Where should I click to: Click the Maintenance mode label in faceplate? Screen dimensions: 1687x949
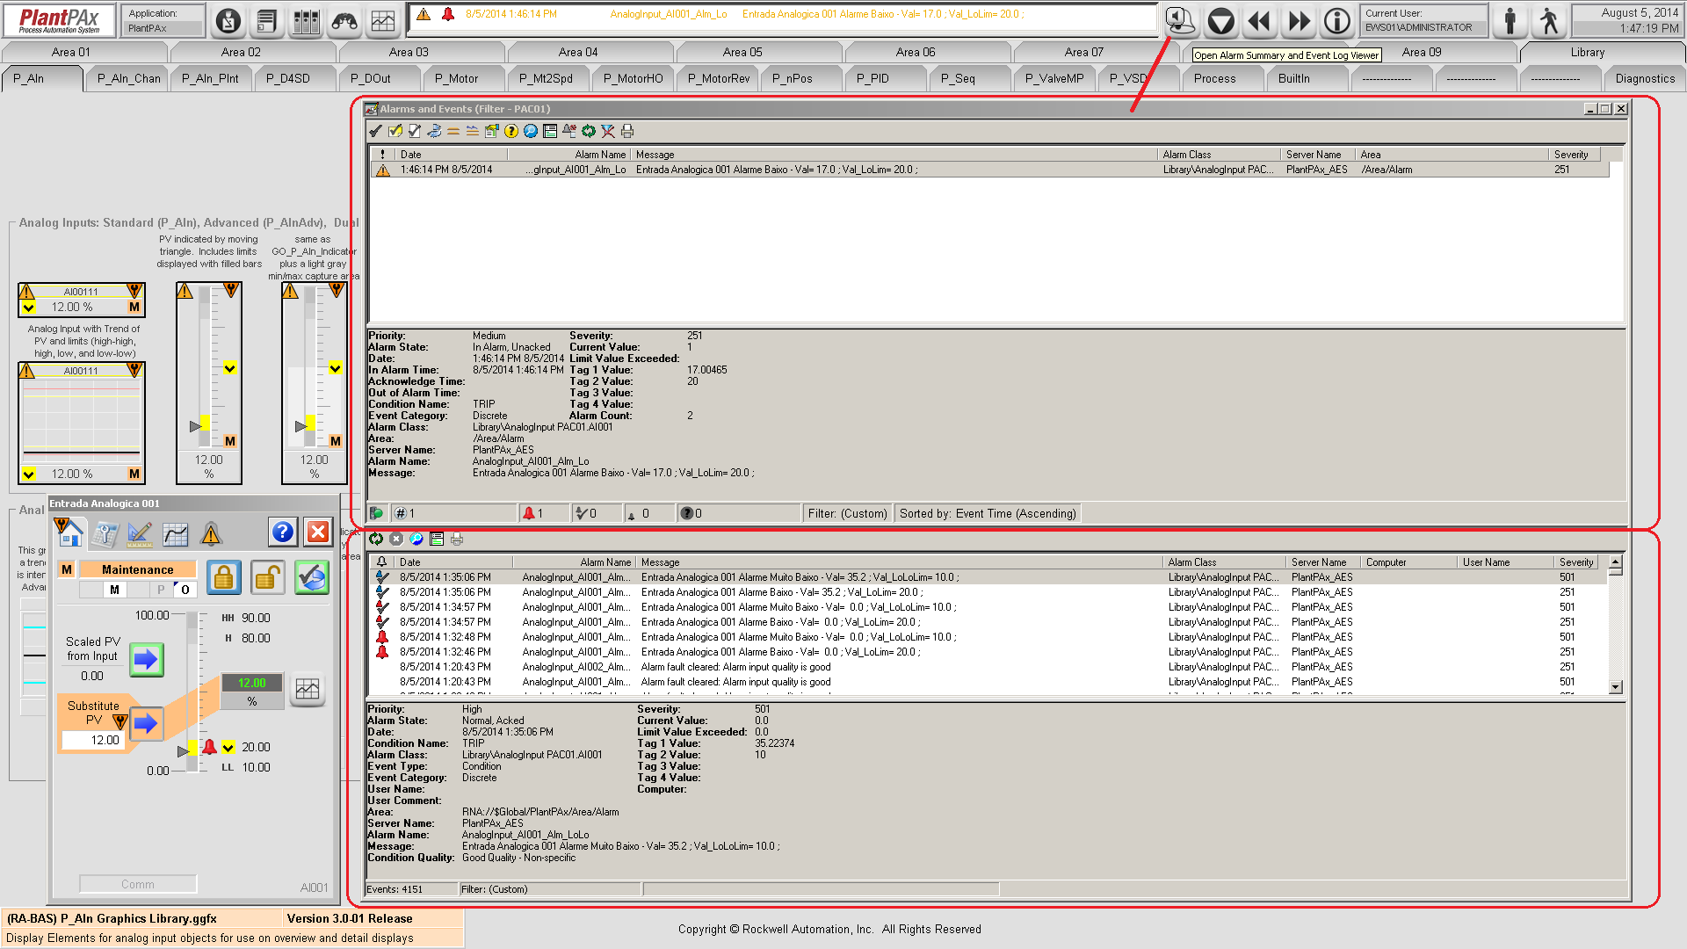coord(138,569)
